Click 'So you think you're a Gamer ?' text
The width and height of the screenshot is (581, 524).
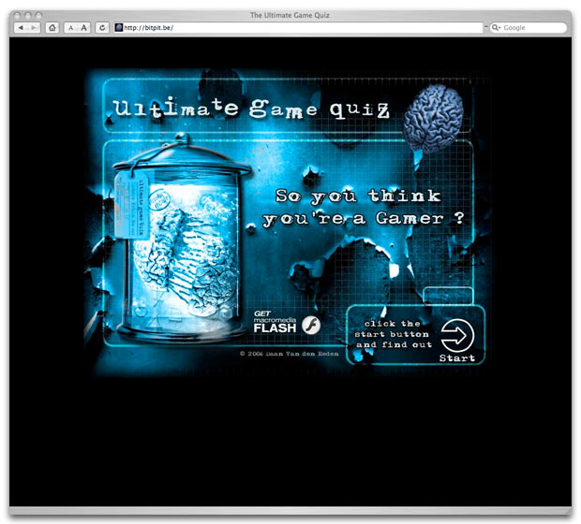(x=364, y=208)
